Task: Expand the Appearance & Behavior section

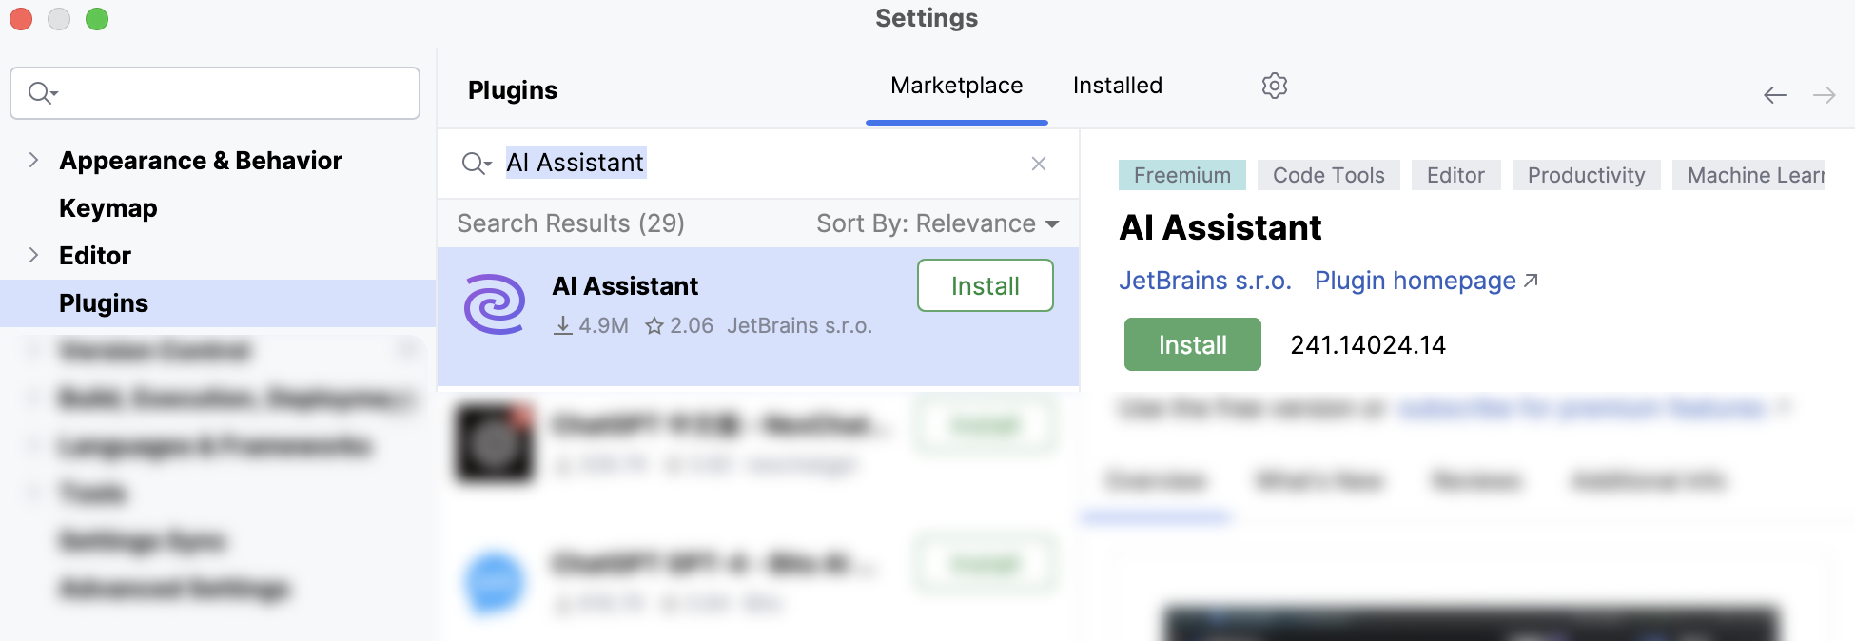Action: point(33,160)
